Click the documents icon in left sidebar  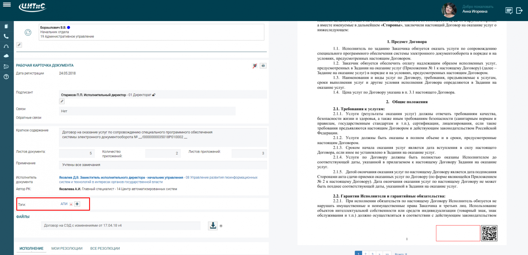(x=6, y=26)
